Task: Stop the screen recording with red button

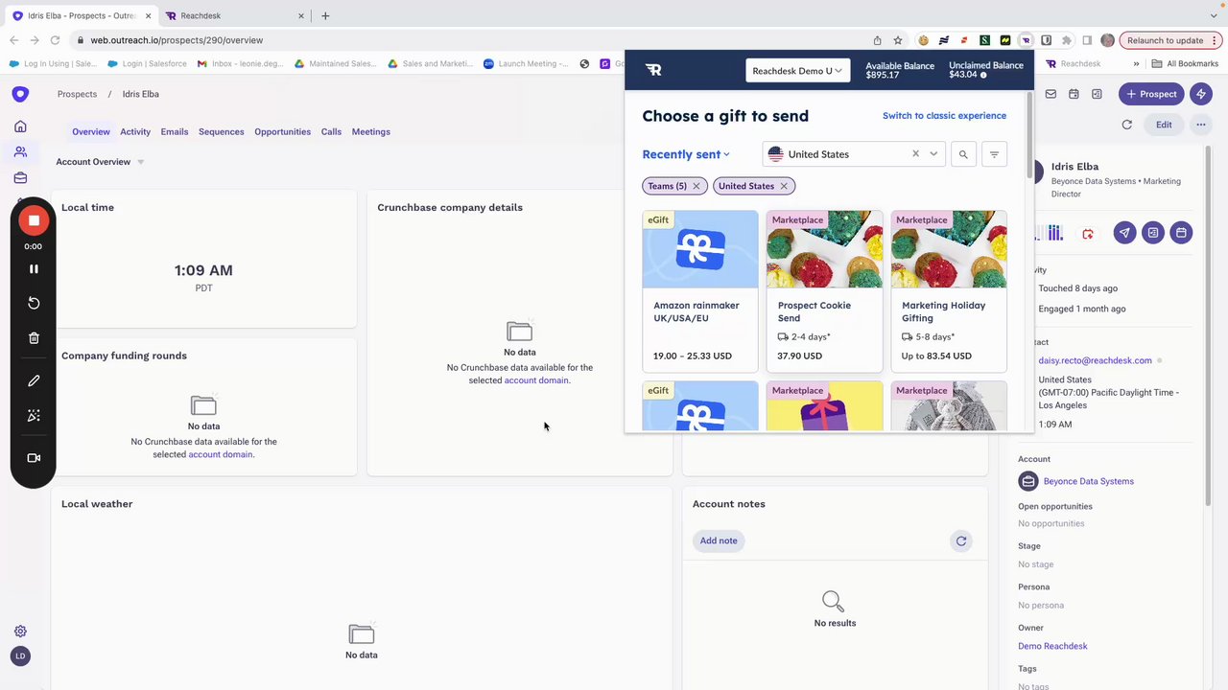Action: pyautogui.click(x=34, y=220)
